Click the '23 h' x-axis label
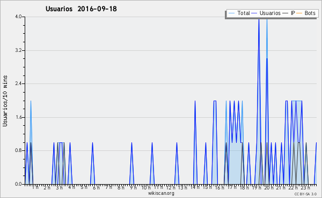This screenshot has height=198, width=322. pos(305,187)
